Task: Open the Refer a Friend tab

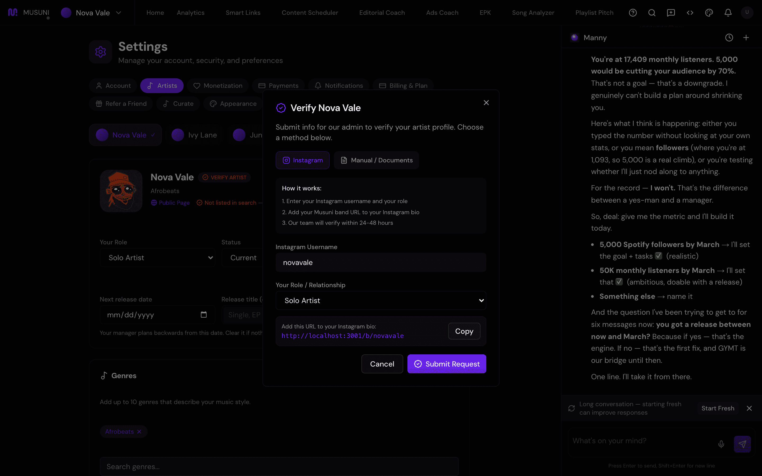Action: click(121, 104)
